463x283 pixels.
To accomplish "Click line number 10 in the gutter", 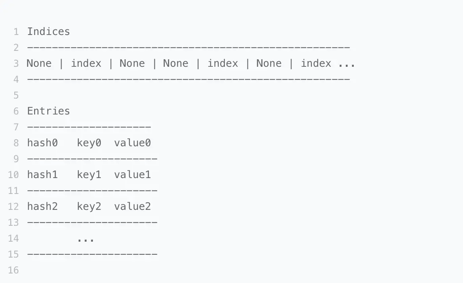I will pyautogui.click(x=13, y=175).
